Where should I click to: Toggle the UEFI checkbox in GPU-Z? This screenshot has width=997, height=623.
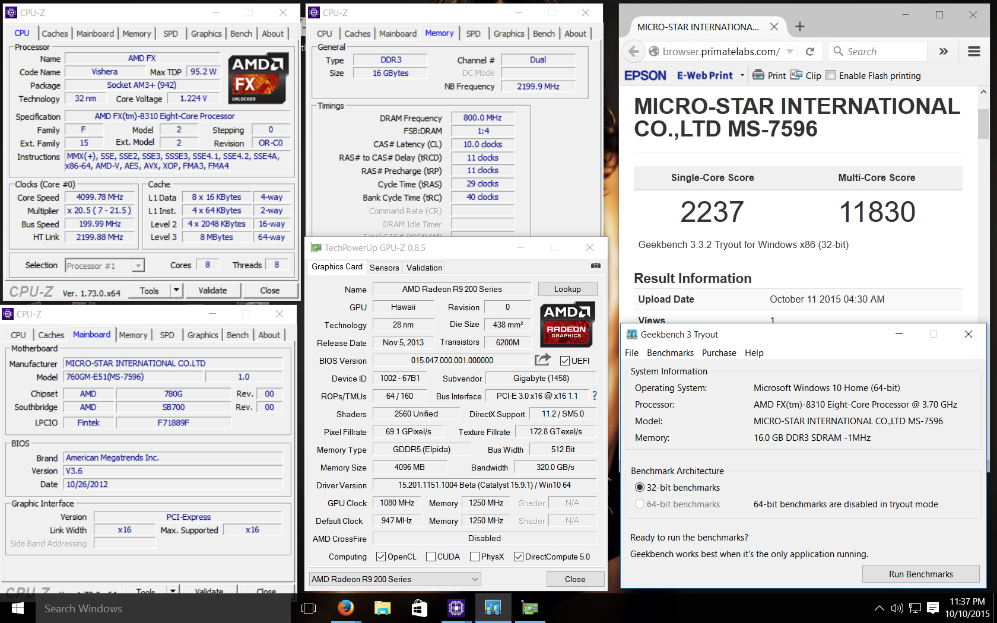565,361
